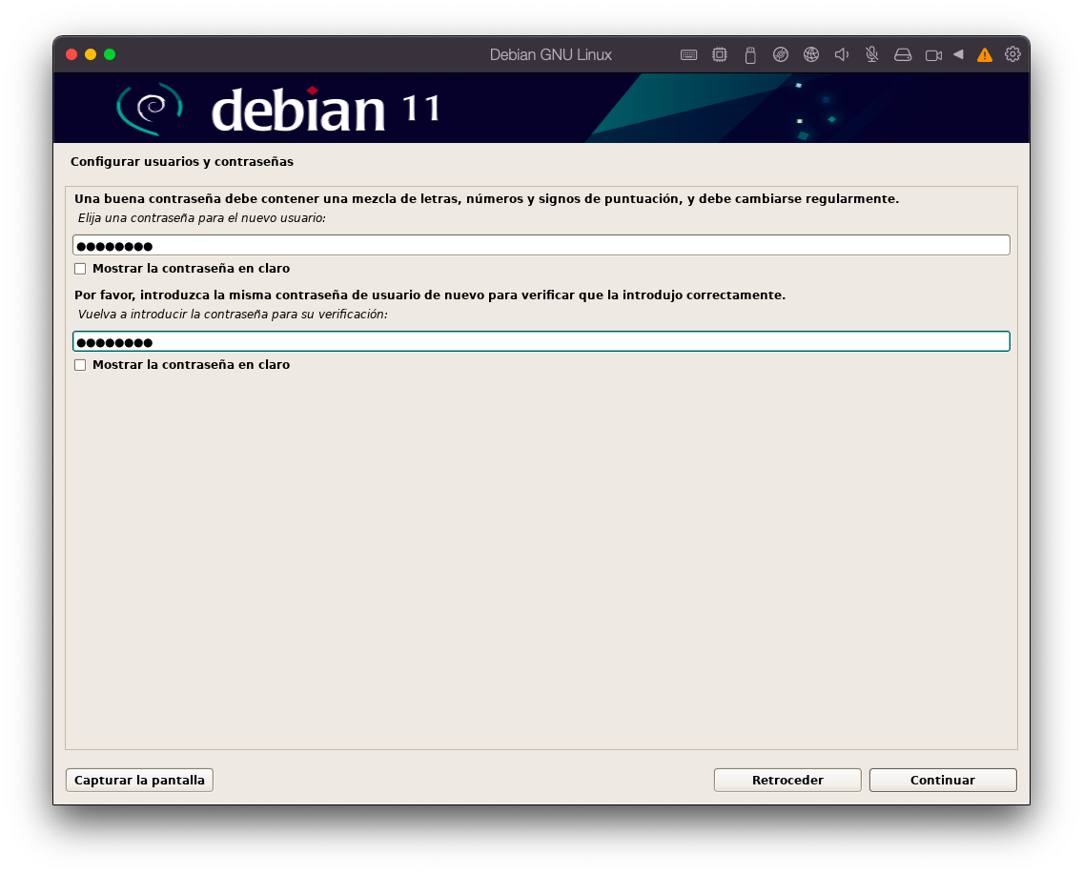Click the 'Capturar la pantalla' button
The image size is (1083, 875).
[139, 780]
